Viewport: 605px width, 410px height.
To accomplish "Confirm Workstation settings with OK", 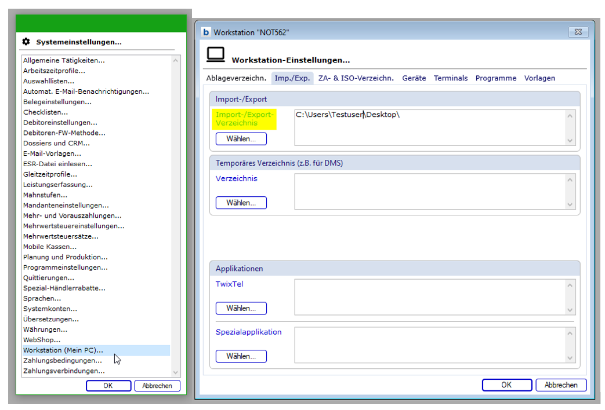I will pyautogui.click(x=506, y=385).
